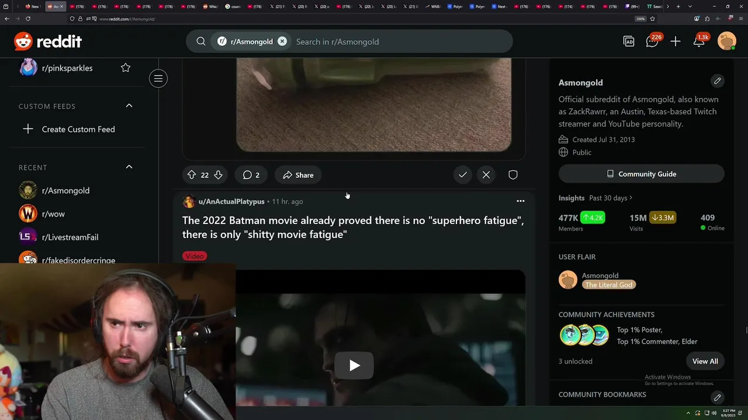Open the Batman post overflow menu
Viewport: 748px width, 420px height.
coord(521,201)
